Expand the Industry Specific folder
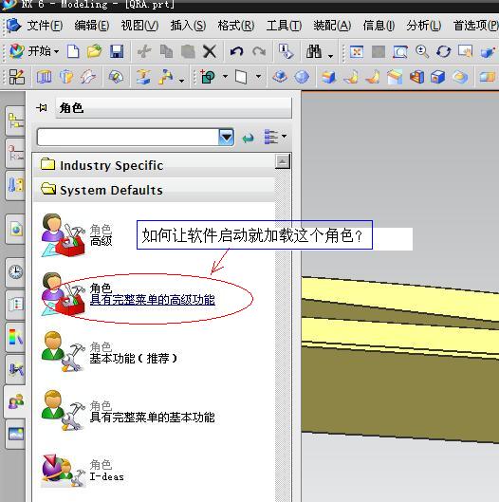Image resolution: width=499 pixels, height=502 pixels. coord(155,165)
